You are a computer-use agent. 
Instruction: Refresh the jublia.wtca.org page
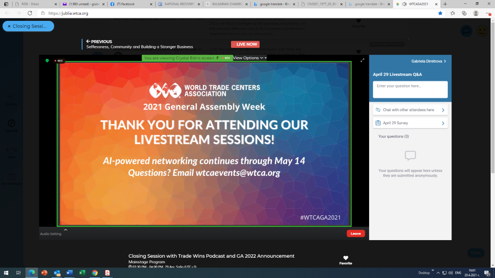(30, 13)
